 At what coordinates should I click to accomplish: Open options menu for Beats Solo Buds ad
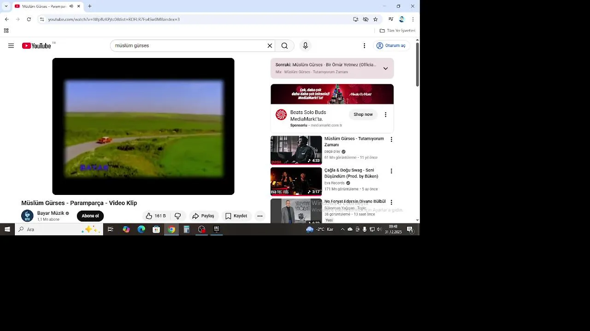point(386,114)
